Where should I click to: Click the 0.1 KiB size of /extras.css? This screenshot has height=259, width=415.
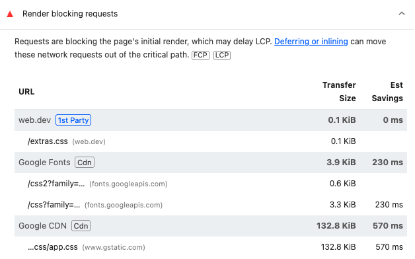(x=343, y=141)
